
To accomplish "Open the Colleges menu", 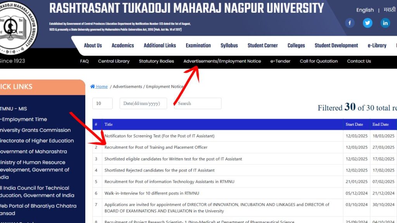I will tap(296, 46).
